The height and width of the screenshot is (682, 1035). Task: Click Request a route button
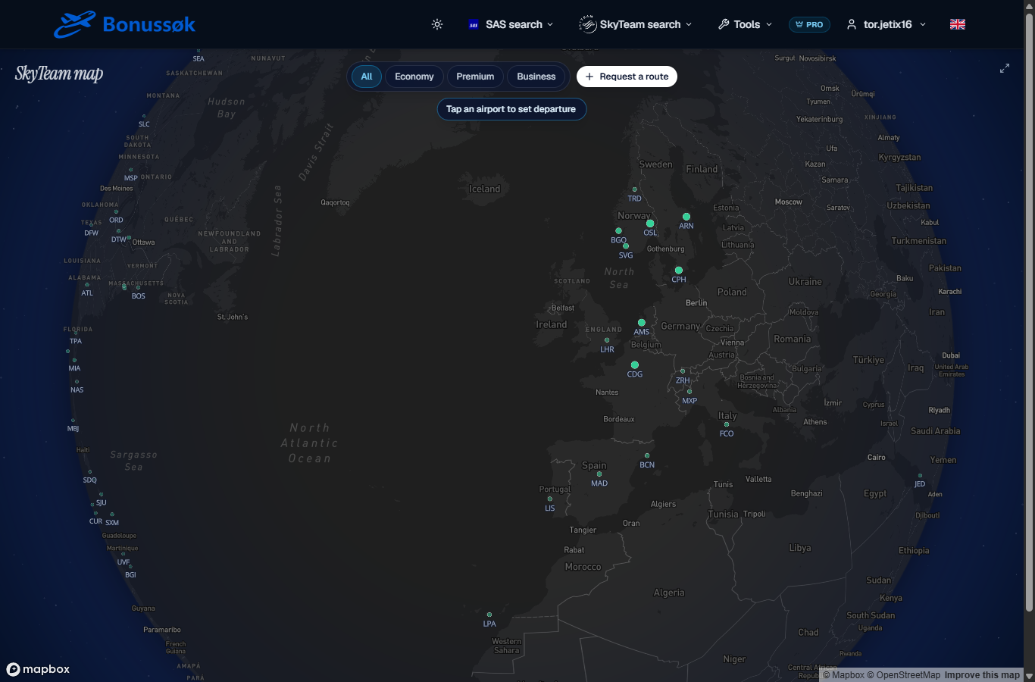click(x=627, y=77)
